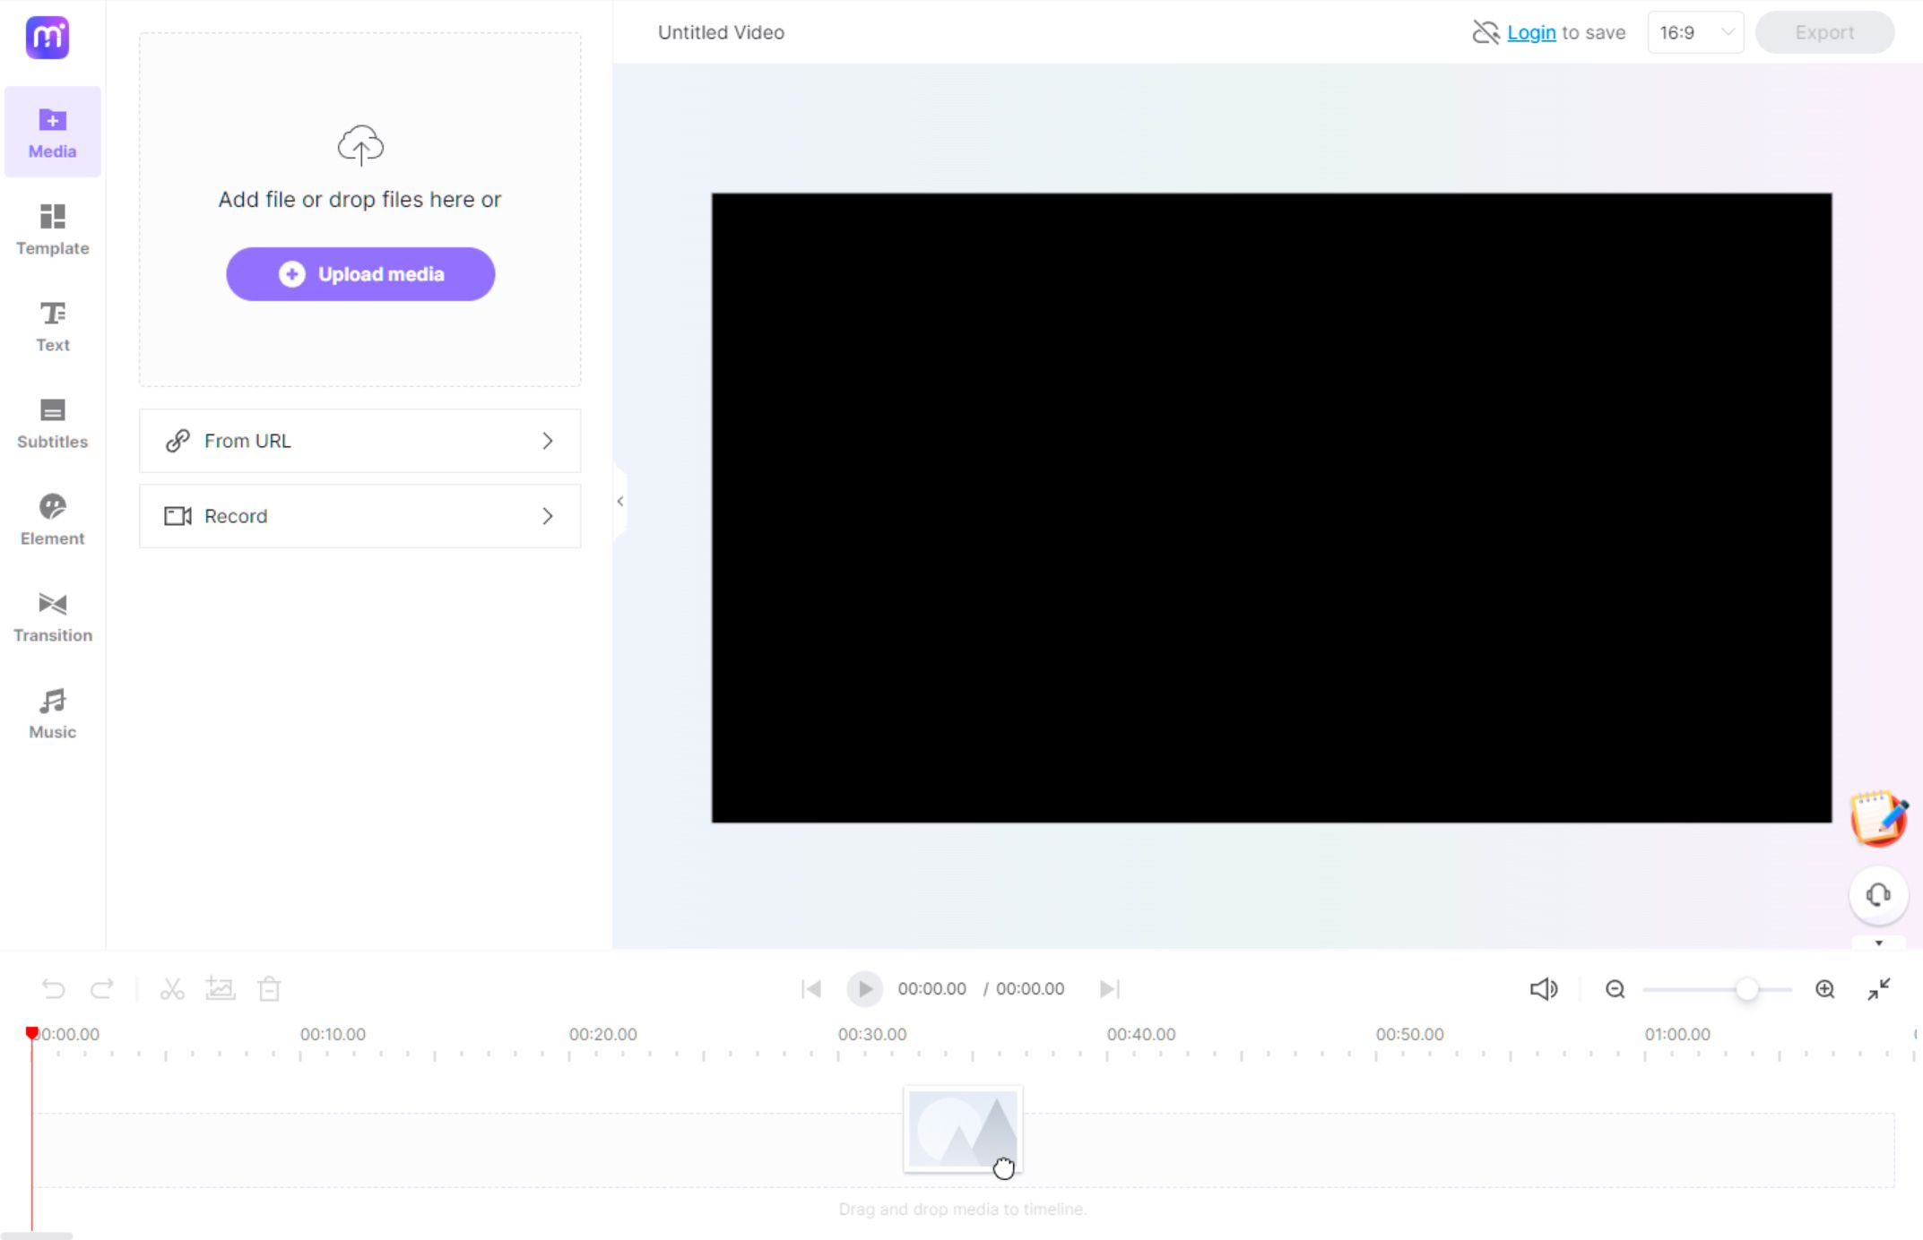Click the play button to preview
The height and width of the screenshot is (1240, 1923).
[x=866, y=988]
